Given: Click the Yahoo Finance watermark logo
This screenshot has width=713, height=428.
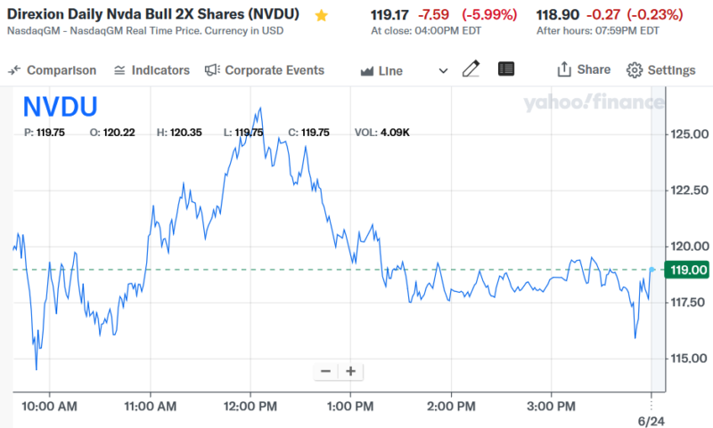Looking at the screenshot, I should point(593,103).
